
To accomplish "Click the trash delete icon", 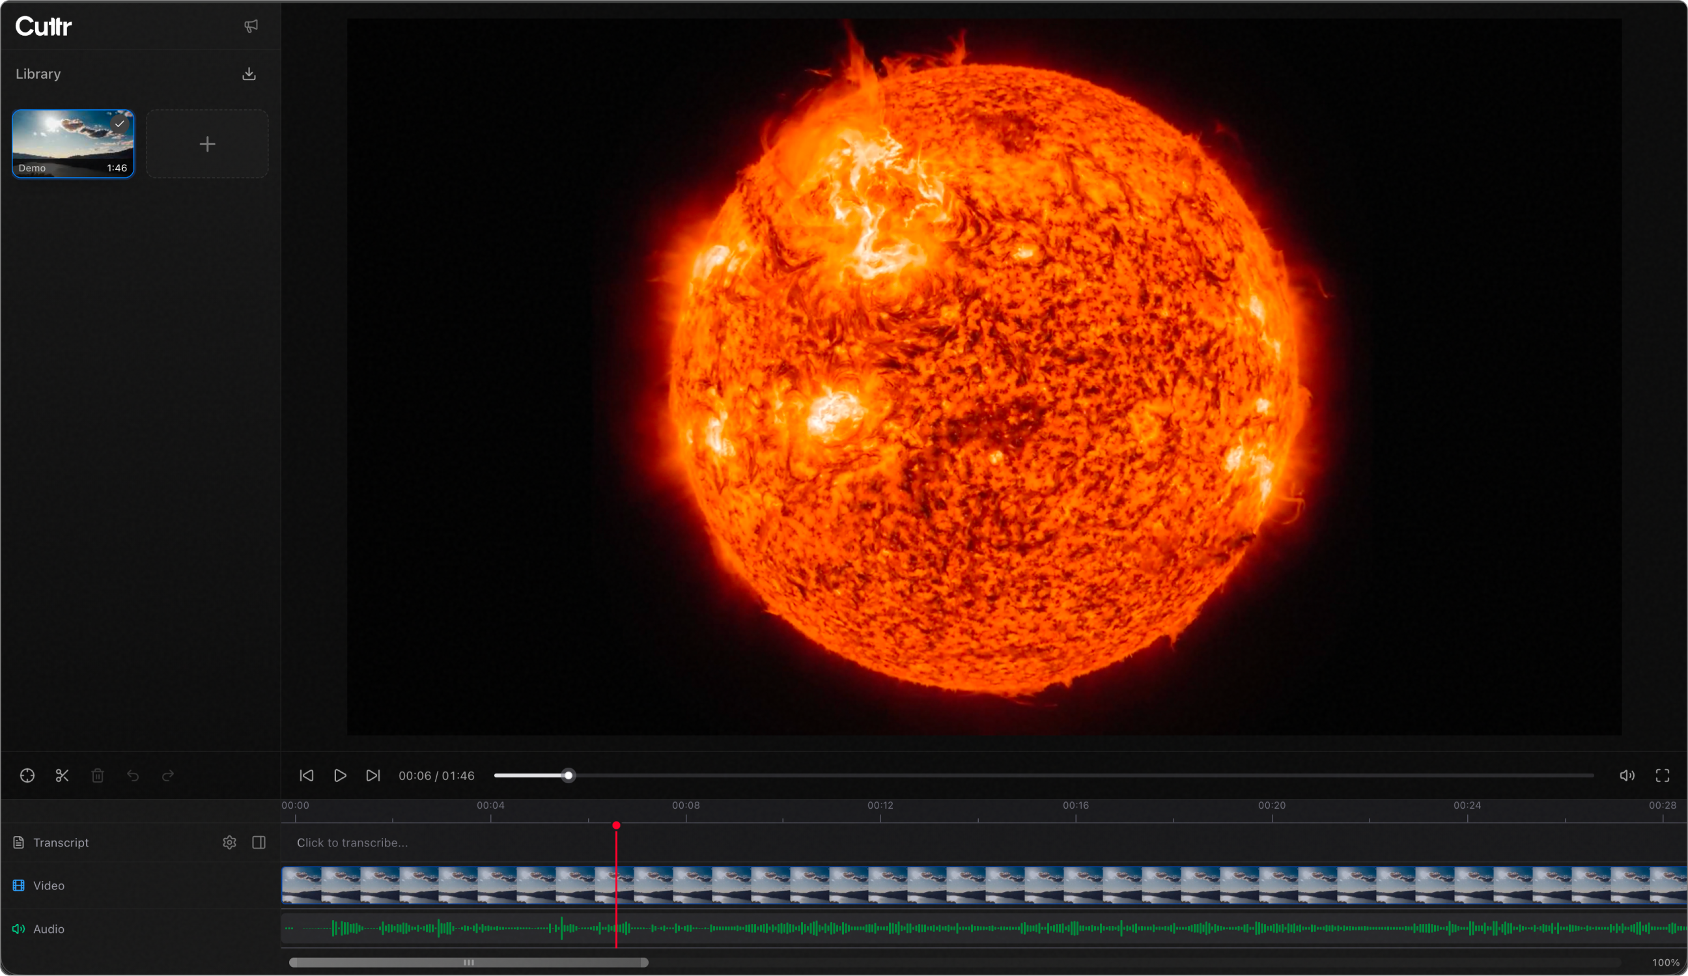I will click(x=98, y=775).
